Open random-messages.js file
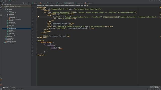 (15, 19)
